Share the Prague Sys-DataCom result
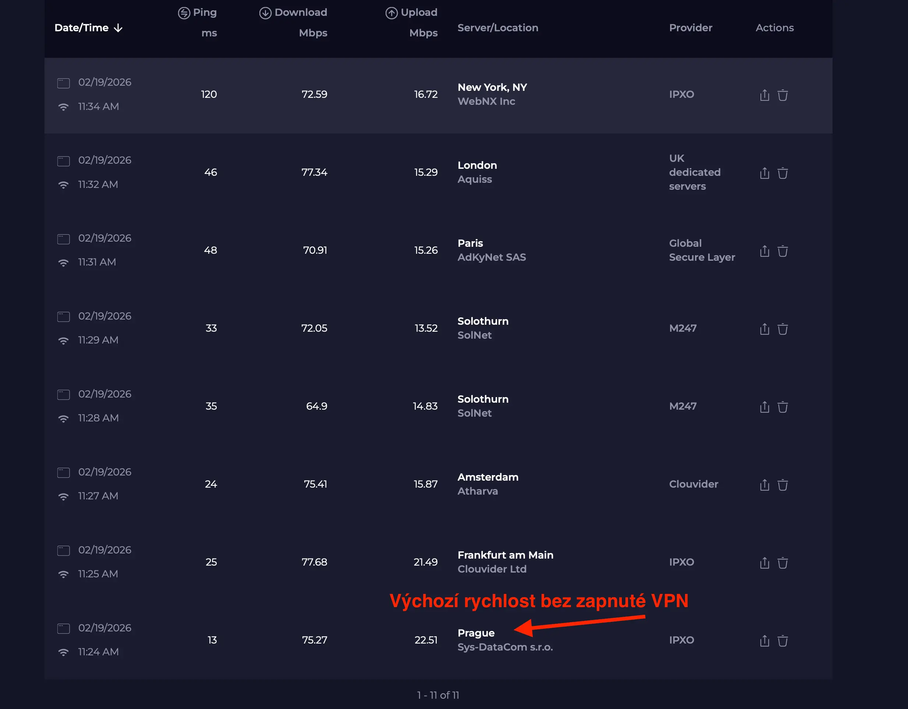Image resolution: width=908 pixels, height=709 pixels. coord(764,641)
